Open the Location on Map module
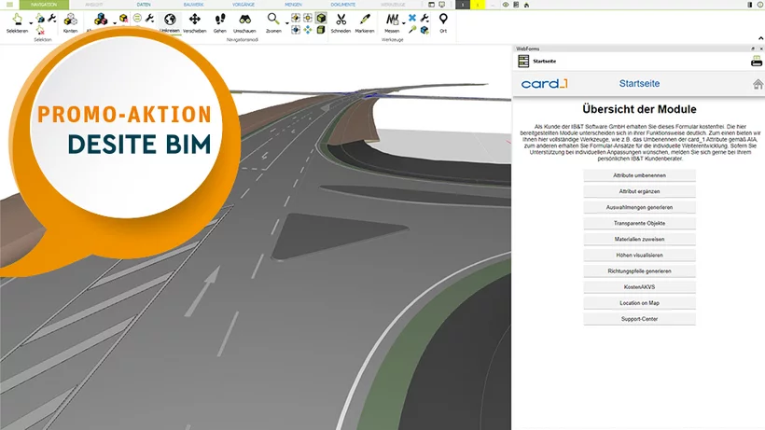The image size is (765, 430). (639, 303)
